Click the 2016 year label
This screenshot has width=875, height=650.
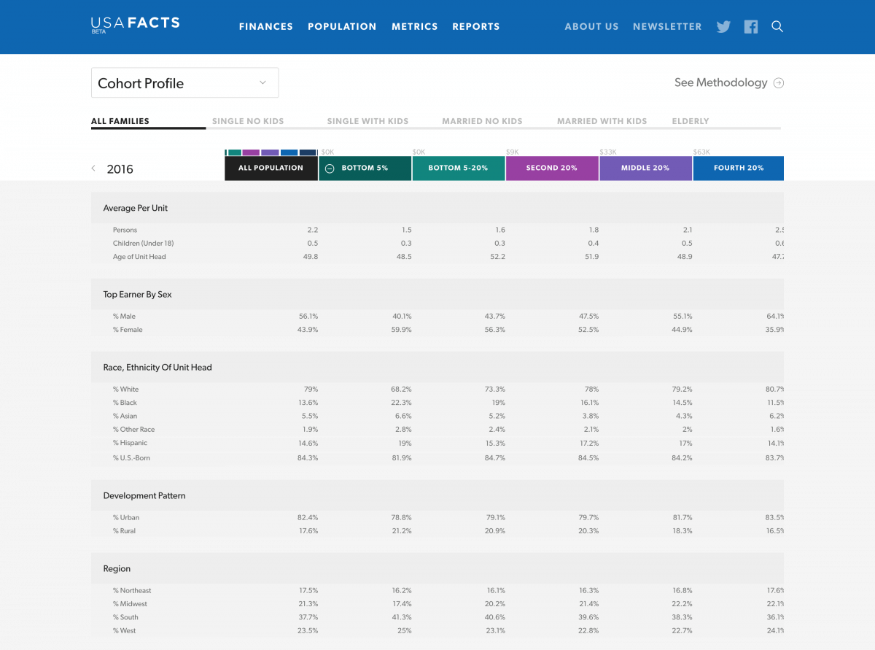[120, 169]
